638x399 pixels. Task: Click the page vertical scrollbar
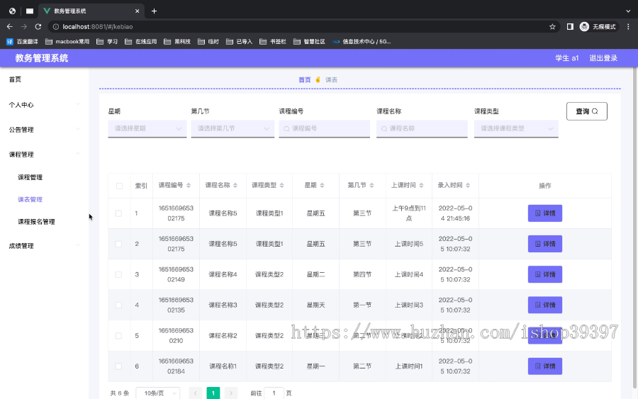pyautogui.click(x=634, y=227)
